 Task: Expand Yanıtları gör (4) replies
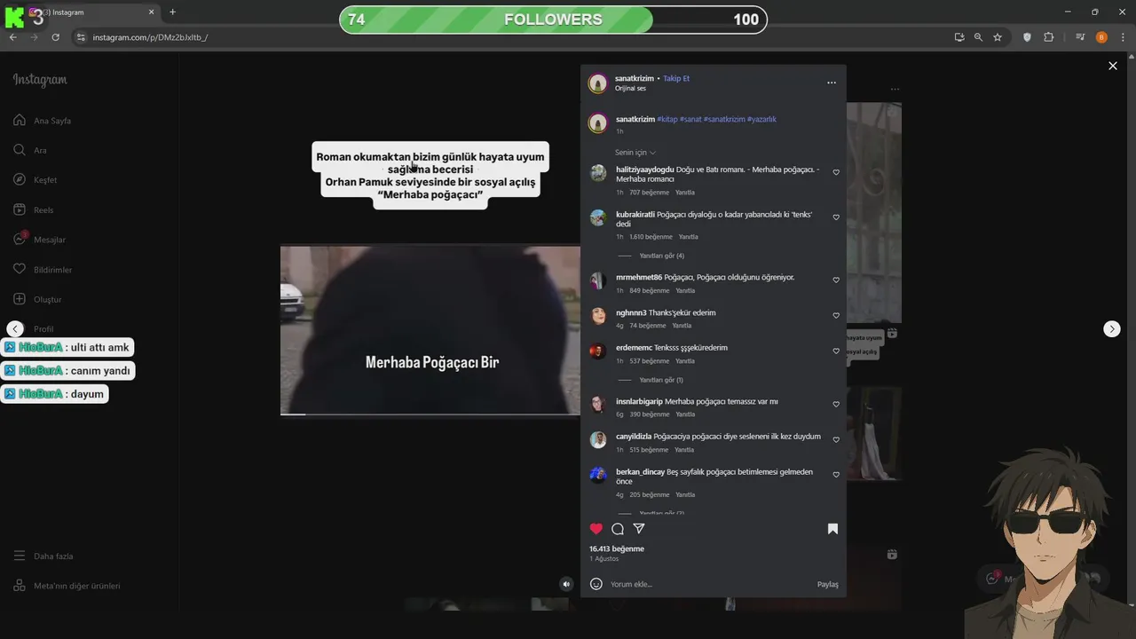(x=661, y=256)
